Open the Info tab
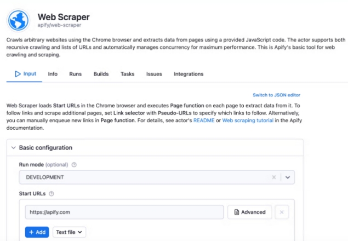348x241 pixels. click(53, 74)
